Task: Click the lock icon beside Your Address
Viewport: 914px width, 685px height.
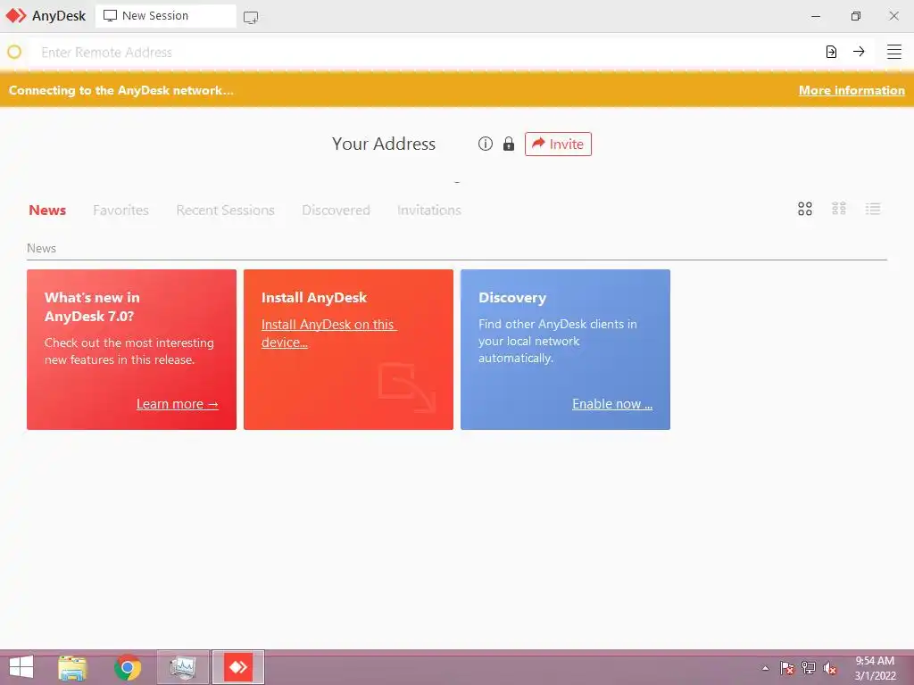Action: pyautogui.click(x=508, y=144)
